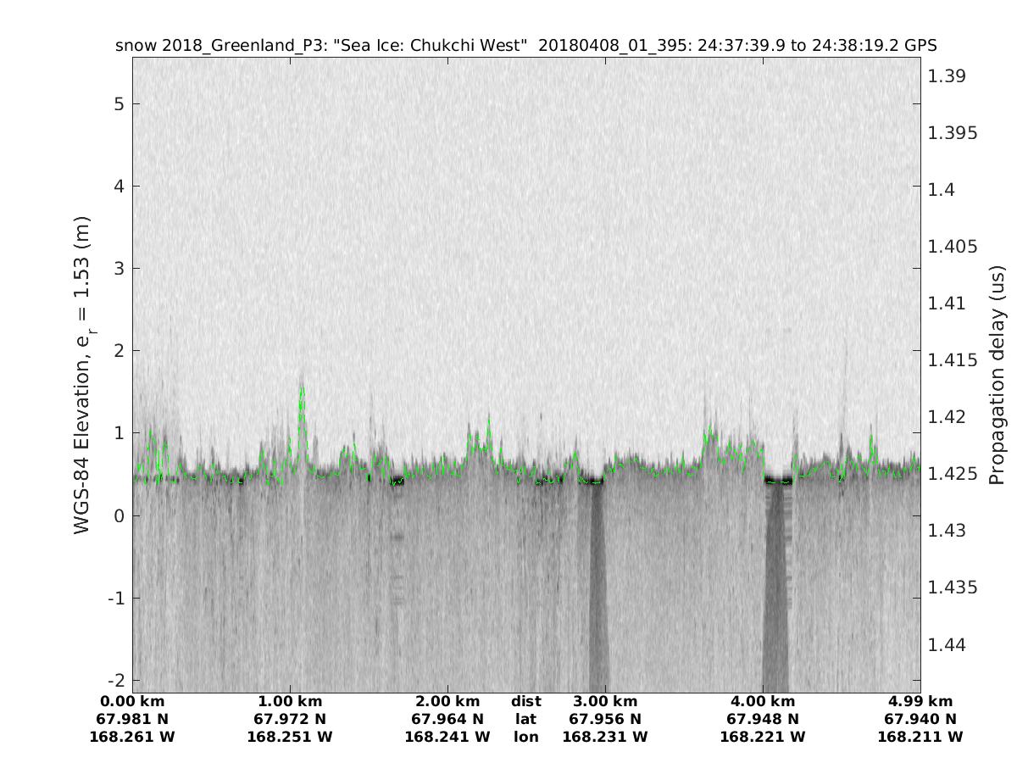Viewport: 1017px width, 763px height.
Task: Click the '2.00 km' x-axis tick label
Action: 447,701
